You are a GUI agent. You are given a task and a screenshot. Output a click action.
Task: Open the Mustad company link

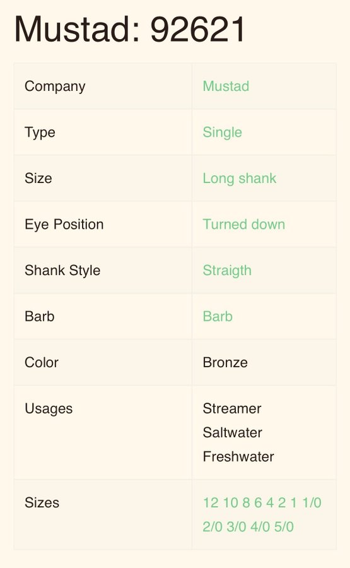click(226, 86)
